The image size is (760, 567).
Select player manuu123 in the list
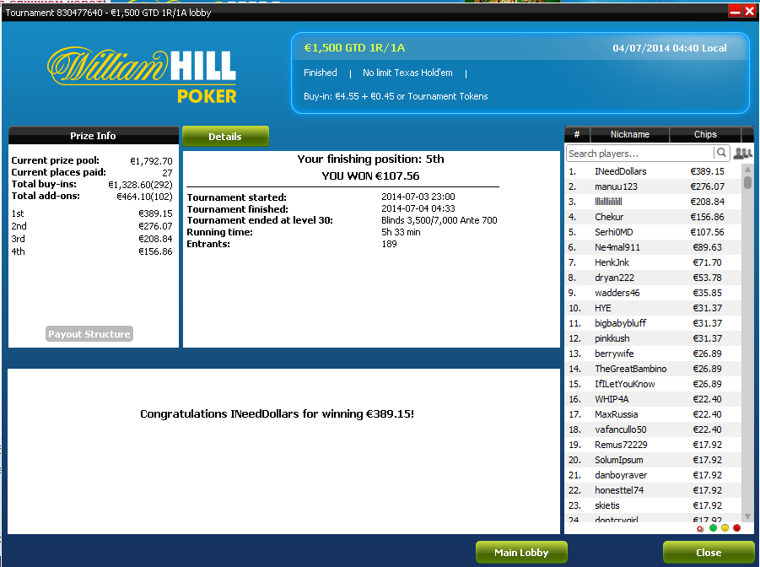click(x=653, y=186)
